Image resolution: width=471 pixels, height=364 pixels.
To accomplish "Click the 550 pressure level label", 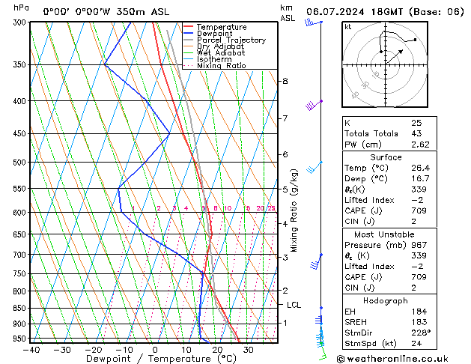I will 21,189.
